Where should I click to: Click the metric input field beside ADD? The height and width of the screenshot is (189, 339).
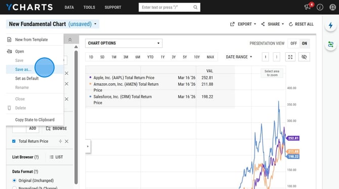(19, 128)
